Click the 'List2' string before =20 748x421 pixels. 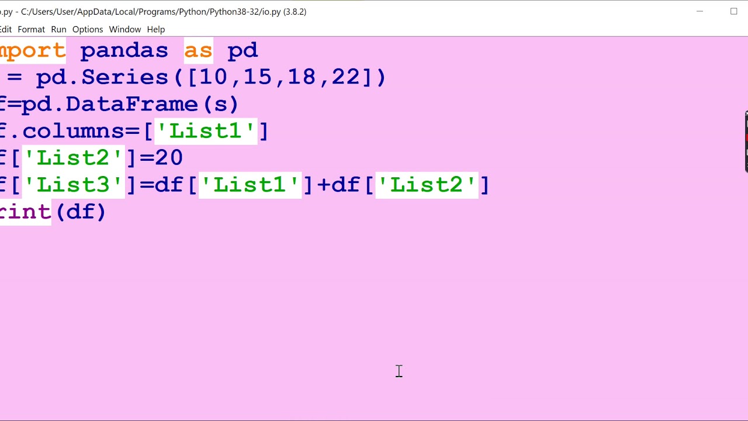click(73, 158)
